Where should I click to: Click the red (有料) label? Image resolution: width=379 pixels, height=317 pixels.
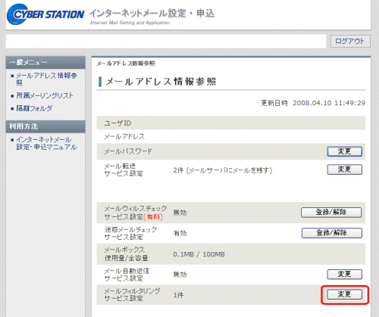pos(153,216)
